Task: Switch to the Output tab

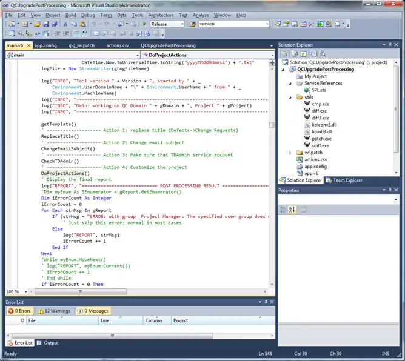Action: (x=48, y=343)
